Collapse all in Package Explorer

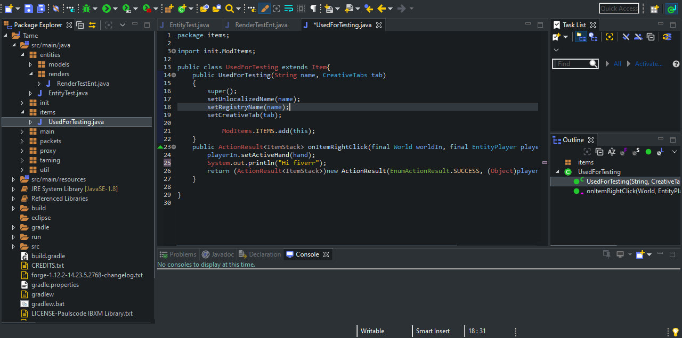point(80,25)
